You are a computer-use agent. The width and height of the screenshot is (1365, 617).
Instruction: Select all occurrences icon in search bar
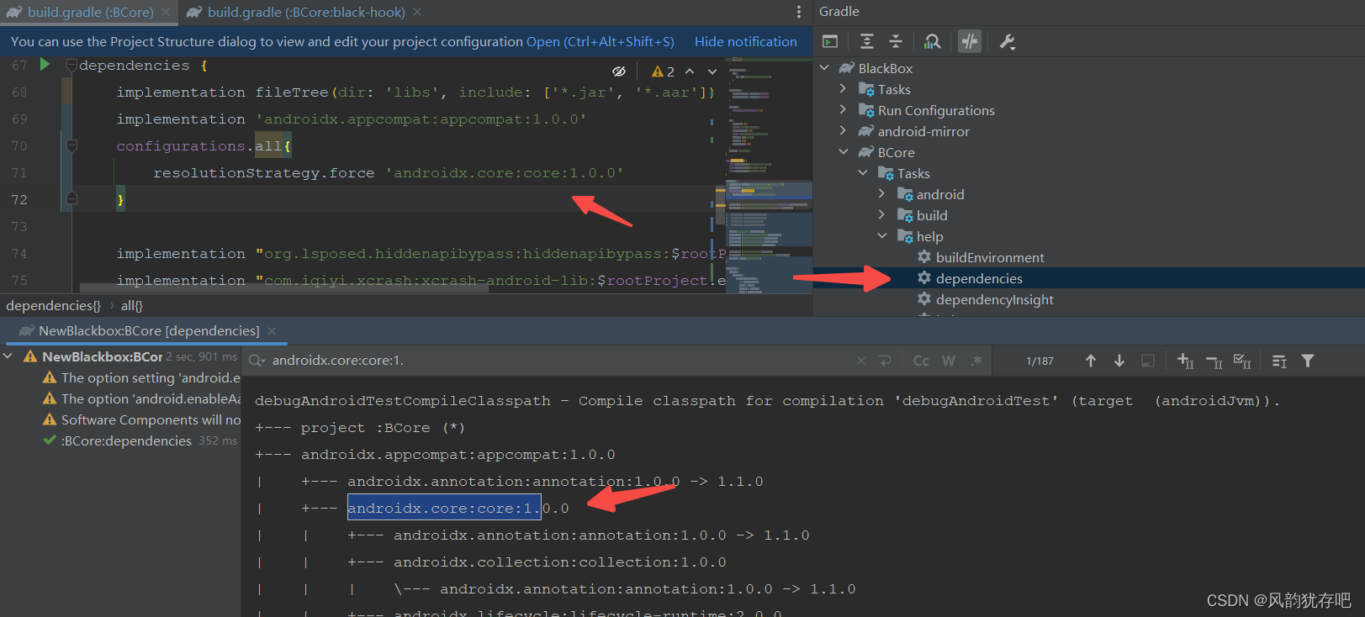coord(1242,361)
